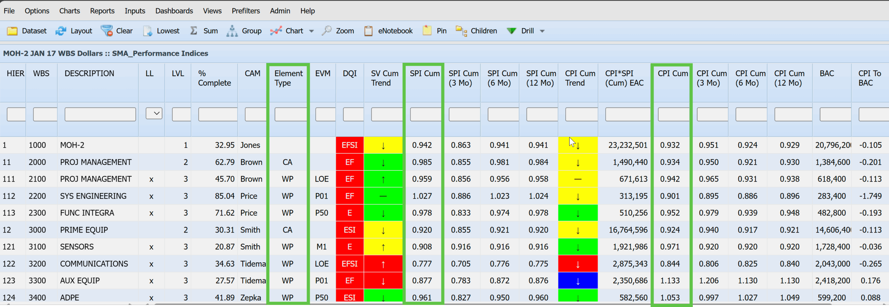Open the Reports menu
This screenshot has height=307, width=889.
click(102, 11)
